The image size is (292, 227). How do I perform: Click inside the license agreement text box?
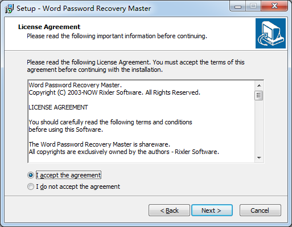[141, 121]
